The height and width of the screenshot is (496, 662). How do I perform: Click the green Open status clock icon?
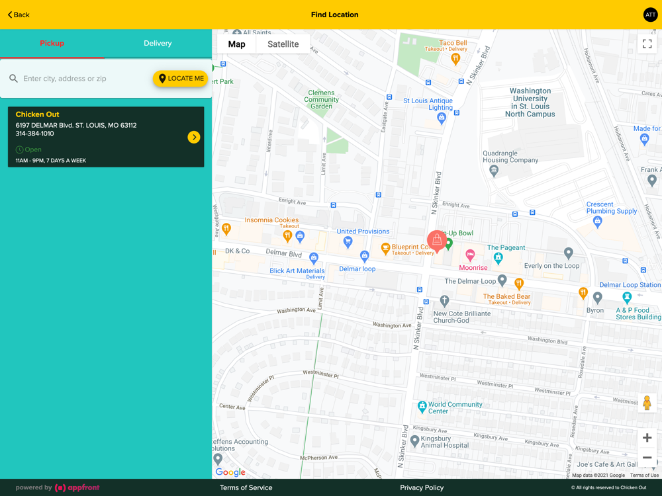click(19, 149)
